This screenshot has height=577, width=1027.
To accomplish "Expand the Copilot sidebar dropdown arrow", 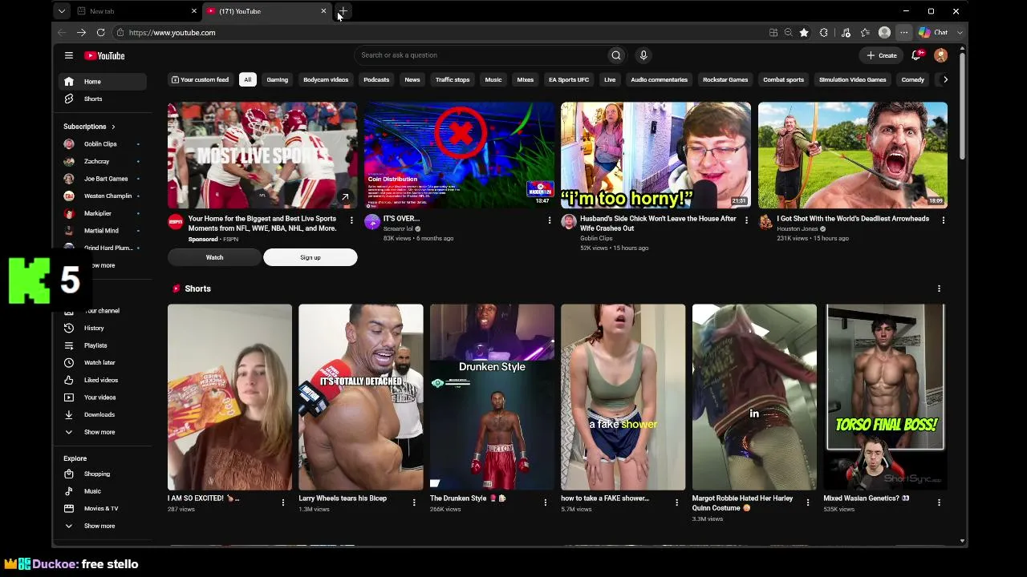I will [960, 33].
